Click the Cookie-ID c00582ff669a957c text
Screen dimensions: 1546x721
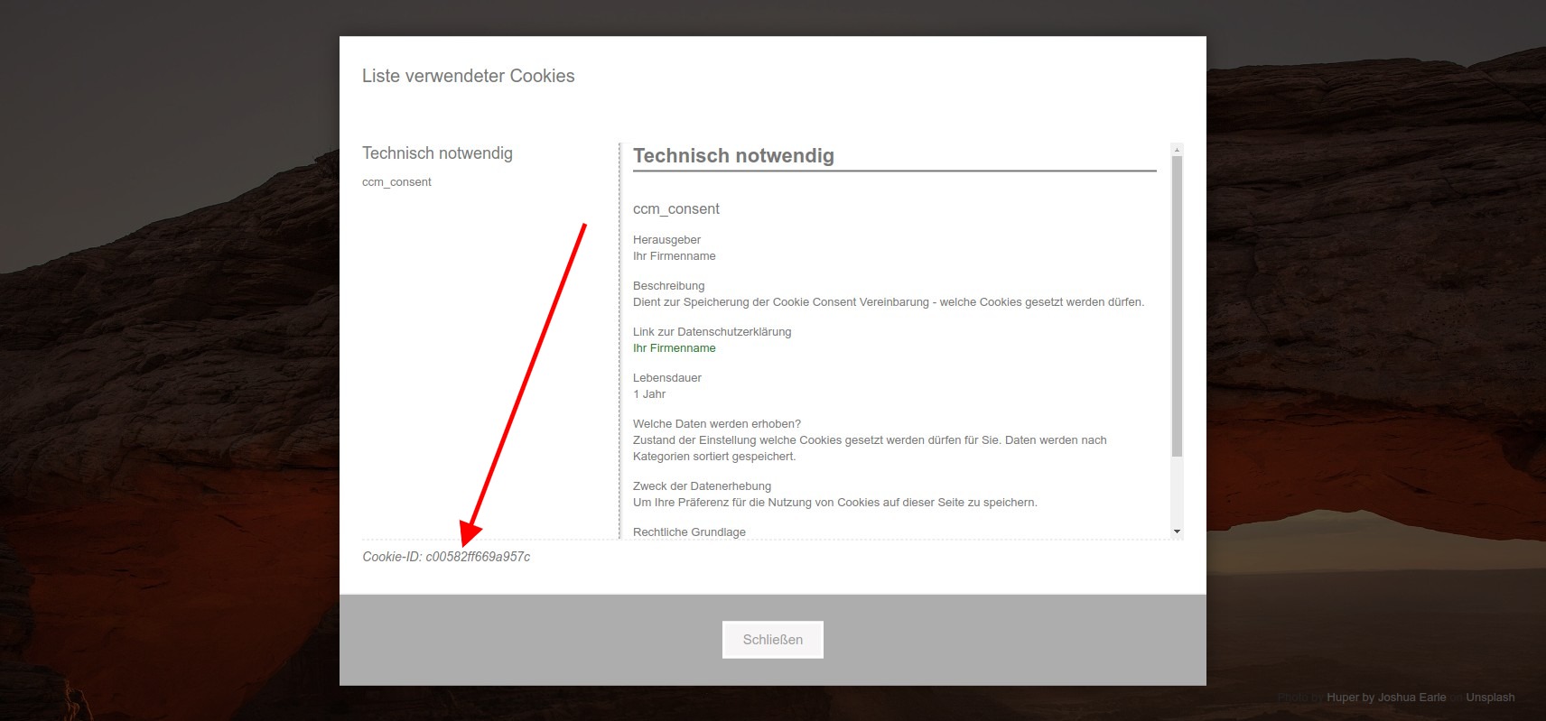coord(446,557)
